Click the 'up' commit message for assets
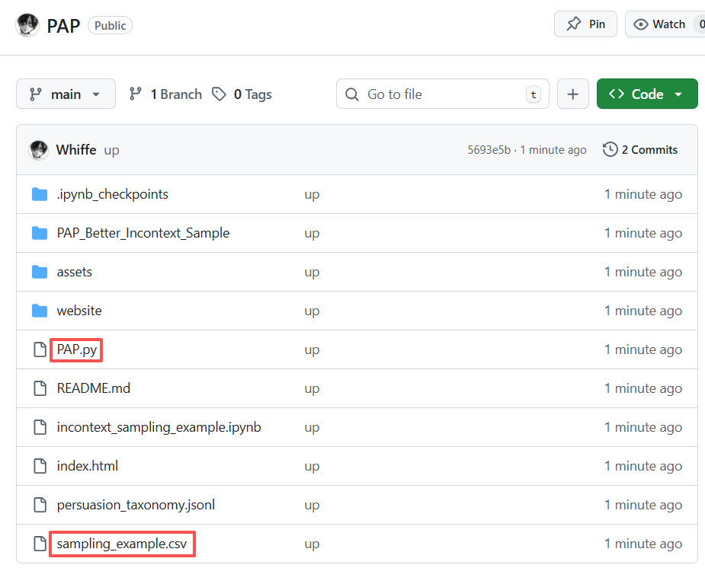Viewport: 705px width, 568px height. [312, 273]
